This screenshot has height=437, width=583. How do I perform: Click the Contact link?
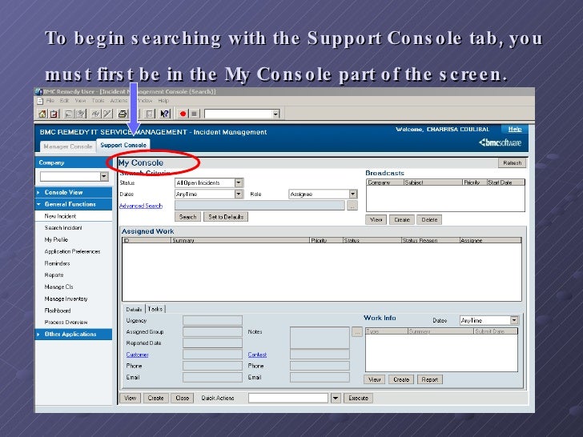coord(257,355)
